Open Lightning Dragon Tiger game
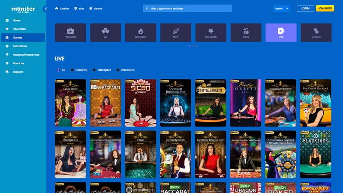 point(211,154)
